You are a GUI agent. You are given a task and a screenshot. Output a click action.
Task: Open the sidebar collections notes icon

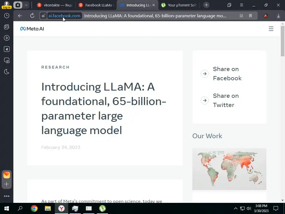click(x=7, y=27)
